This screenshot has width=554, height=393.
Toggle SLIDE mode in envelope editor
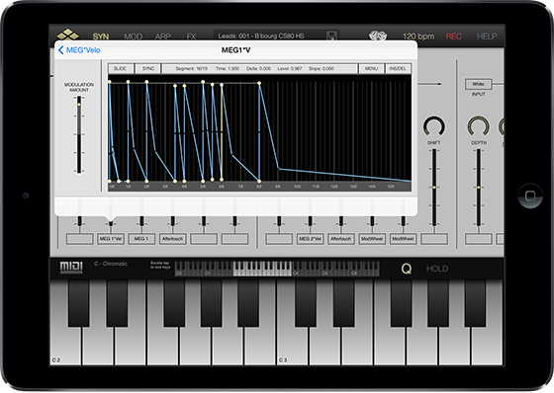click(121, 68)
